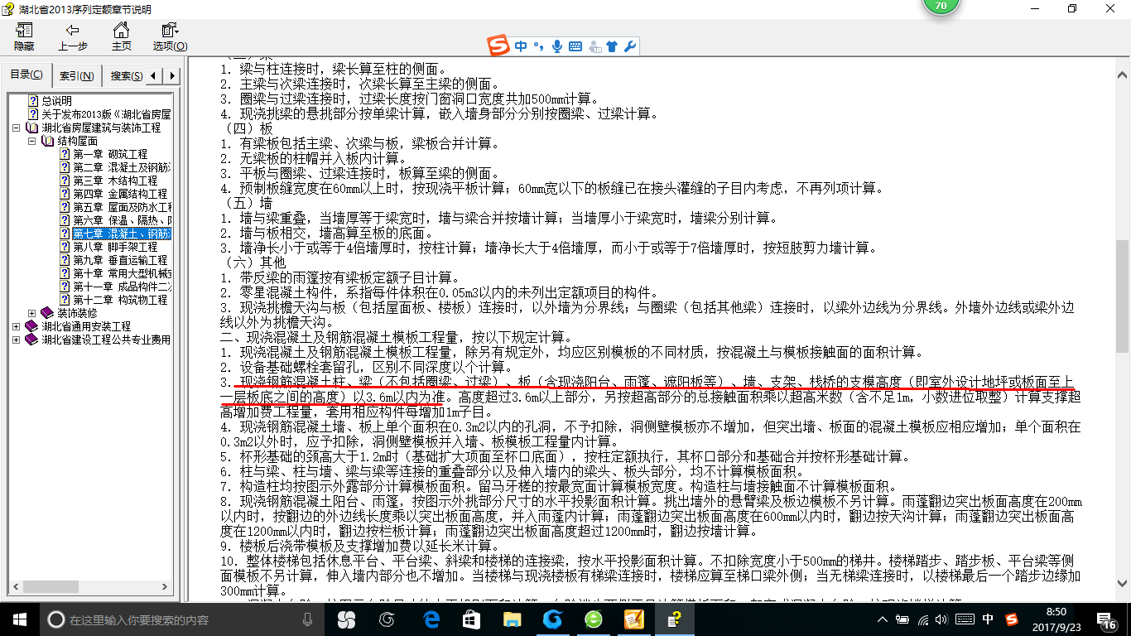This screenshot has width=1131, height=636.
Task: Open the swirl browser icon on taskbar
Action: tap(387, 619)
